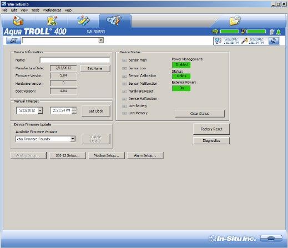Image resolution: width=288 pixels, height=248 pixels.
Task: Click the Boot Version value 1.01
Action: 63,91
